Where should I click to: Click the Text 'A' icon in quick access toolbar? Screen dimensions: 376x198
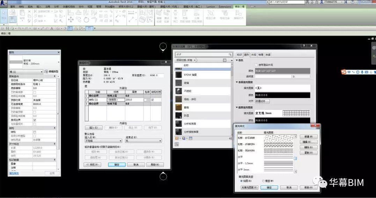(52, 29)
